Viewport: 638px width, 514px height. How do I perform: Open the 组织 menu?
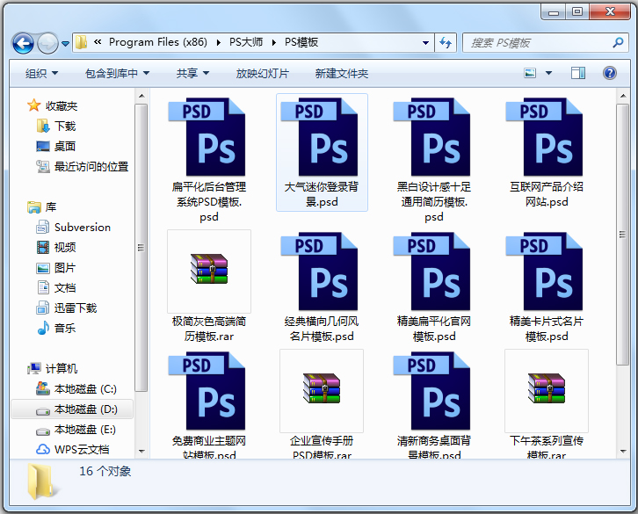click(41, 74)
